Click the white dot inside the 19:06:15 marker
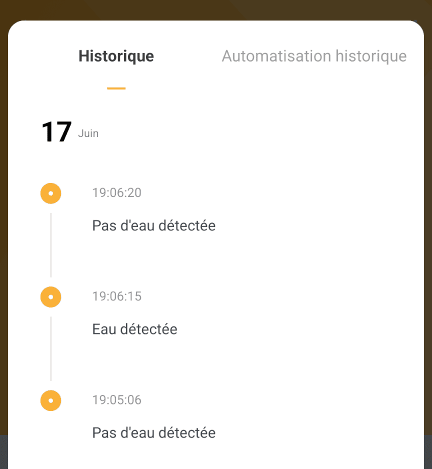 pyautogui.click(x=51, y=297)
